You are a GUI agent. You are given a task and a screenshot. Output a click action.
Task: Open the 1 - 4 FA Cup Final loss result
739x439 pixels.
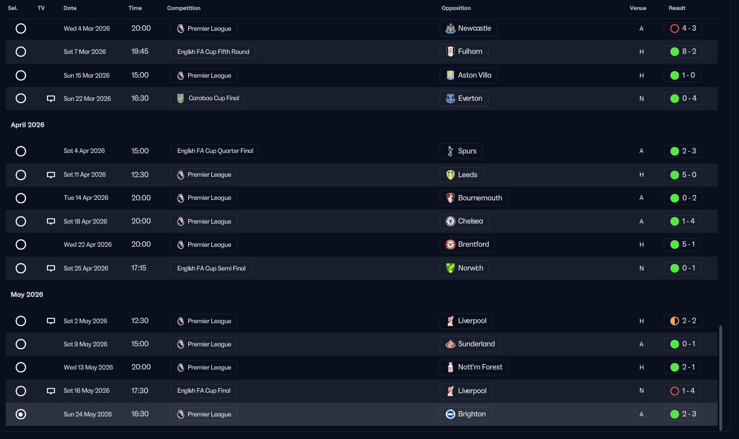coord(683,391)
